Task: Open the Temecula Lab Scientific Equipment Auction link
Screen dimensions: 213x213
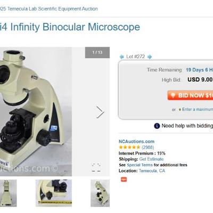Action: click(49, 9)
